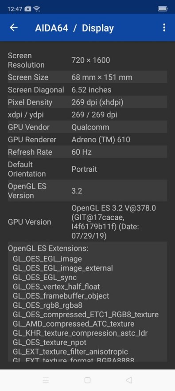Viewport: 175px width, 391px height.
Task: Tap the GPU Vendor Qualcomm row
Action: [87, 127]
